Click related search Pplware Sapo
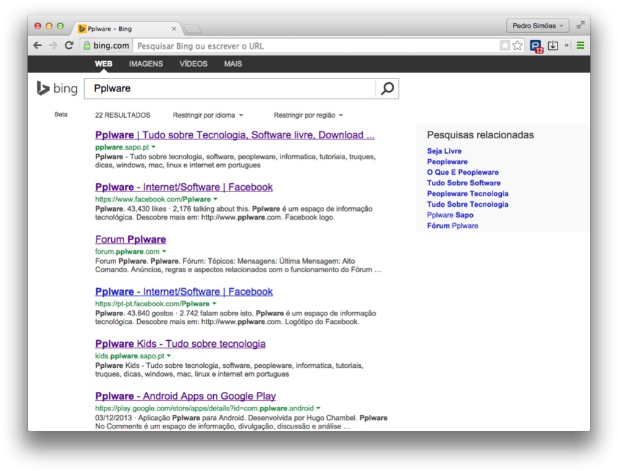618x471 pixels. coord(450,215)
